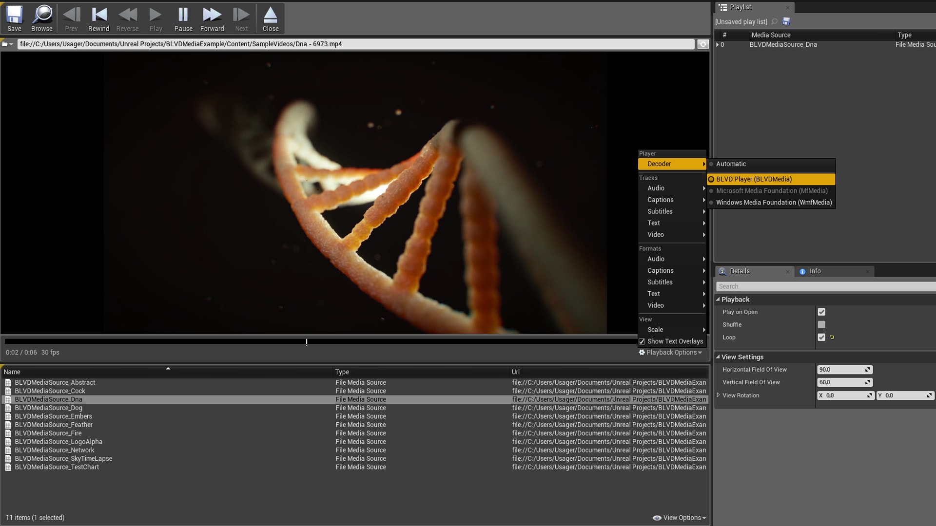Click the save playlist icon

coord(786,21)
